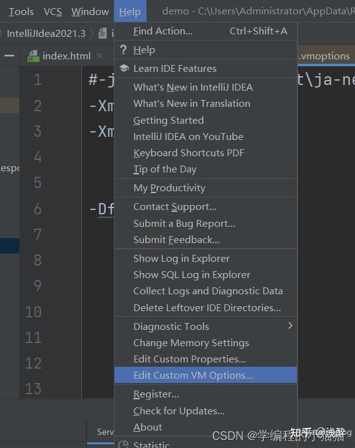
Task: Open Change Memory Settings
Action: point(205,343)
